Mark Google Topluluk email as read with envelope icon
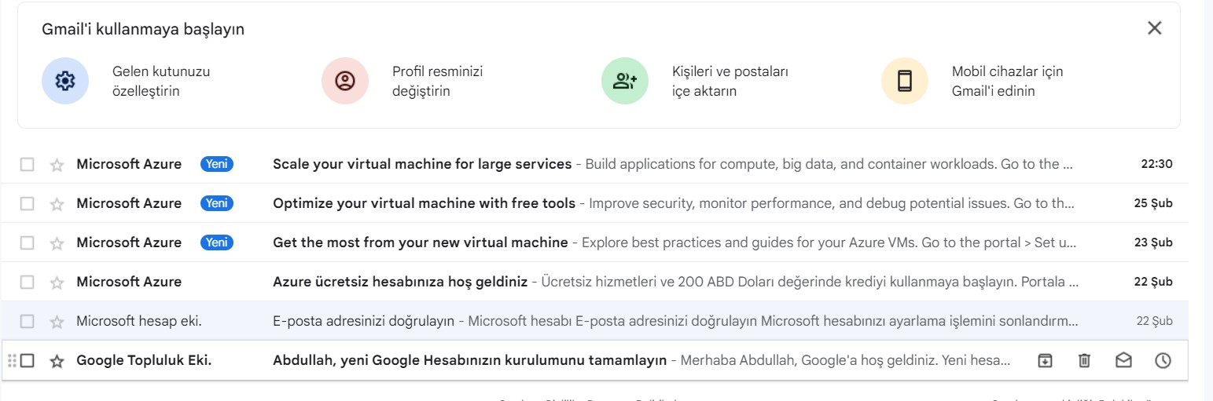This screenshot has height=401, width=1213. (x=1123, y=361)
